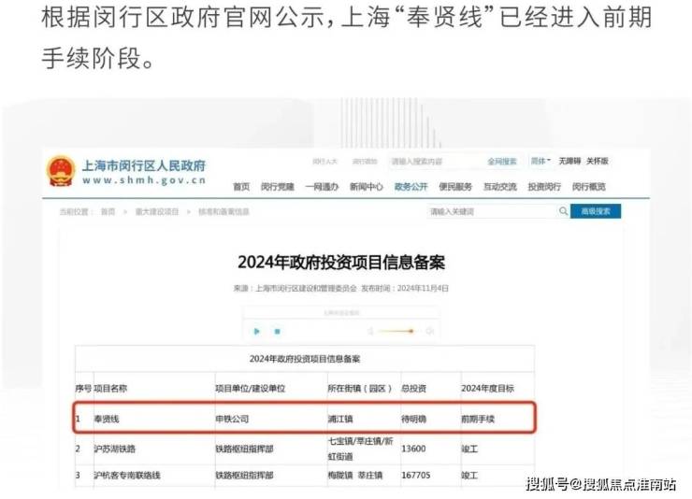The height and width of the screenshot is (499, 692).
Task: Click the volume-down speaker icon
Action: pos(371,332)
